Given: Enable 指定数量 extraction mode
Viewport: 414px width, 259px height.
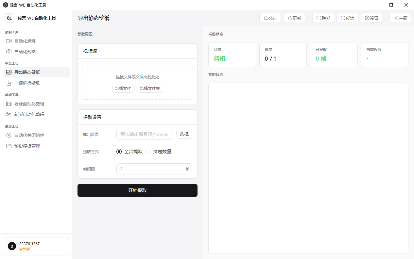Looking at the screenshot, I should [147, 151].
